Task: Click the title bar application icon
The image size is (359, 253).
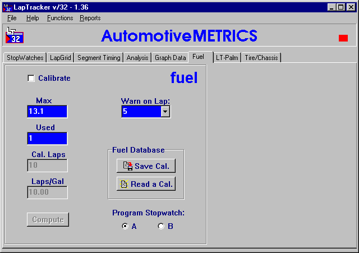Action: (x=7, y=7)
